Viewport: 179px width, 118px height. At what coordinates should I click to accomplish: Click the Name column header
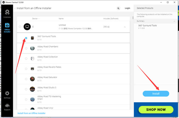[x=61, y=19]
